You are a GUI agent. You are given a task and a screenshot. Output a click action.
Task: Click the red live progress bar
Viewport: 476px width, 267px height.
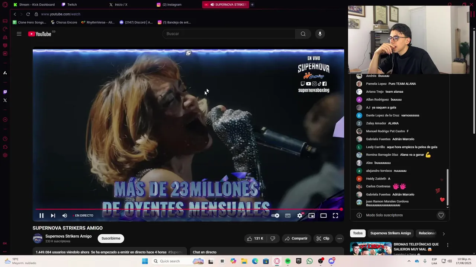pos(188,210)
